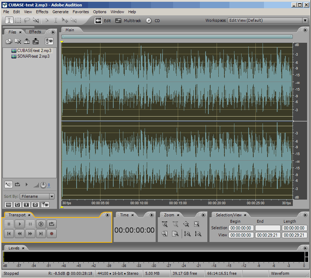Viewport: 311px width, 278px height.
Task: Click the Import File folder icon
Action: click(9, 41)
